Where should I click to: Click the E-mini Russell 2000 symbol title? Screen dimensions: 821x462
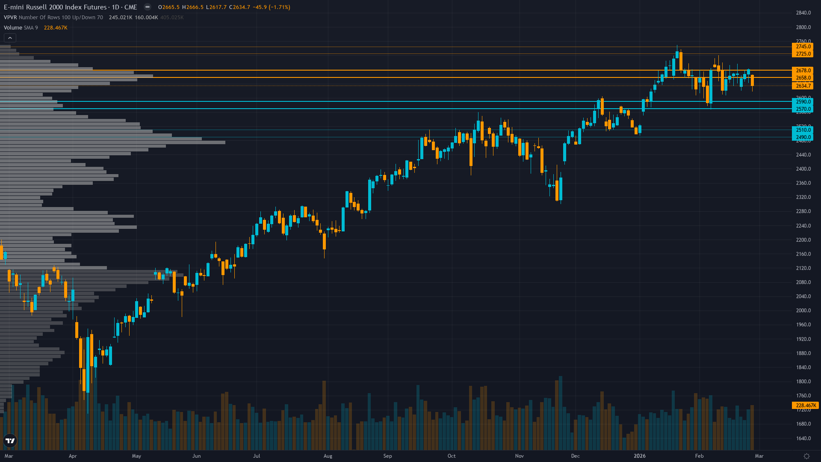[x=56, y=7]
